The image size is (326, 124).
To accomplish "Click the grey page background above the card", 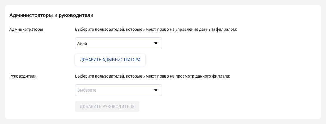I will pos(163,2).
